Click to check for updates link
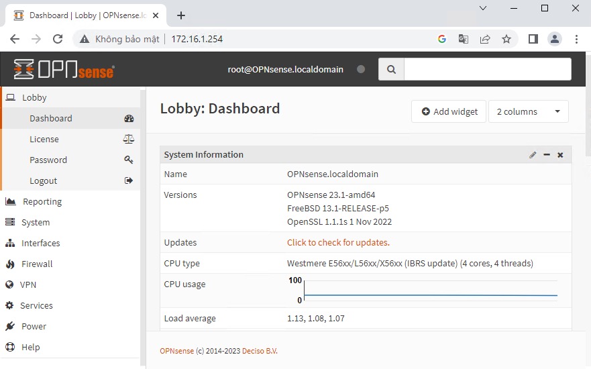This screenshot has height=369, width=591. [x=338, y=242]
